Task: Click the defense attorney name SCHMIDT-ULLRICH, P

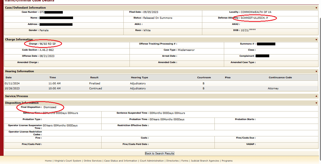Action: tap(254, 18)
